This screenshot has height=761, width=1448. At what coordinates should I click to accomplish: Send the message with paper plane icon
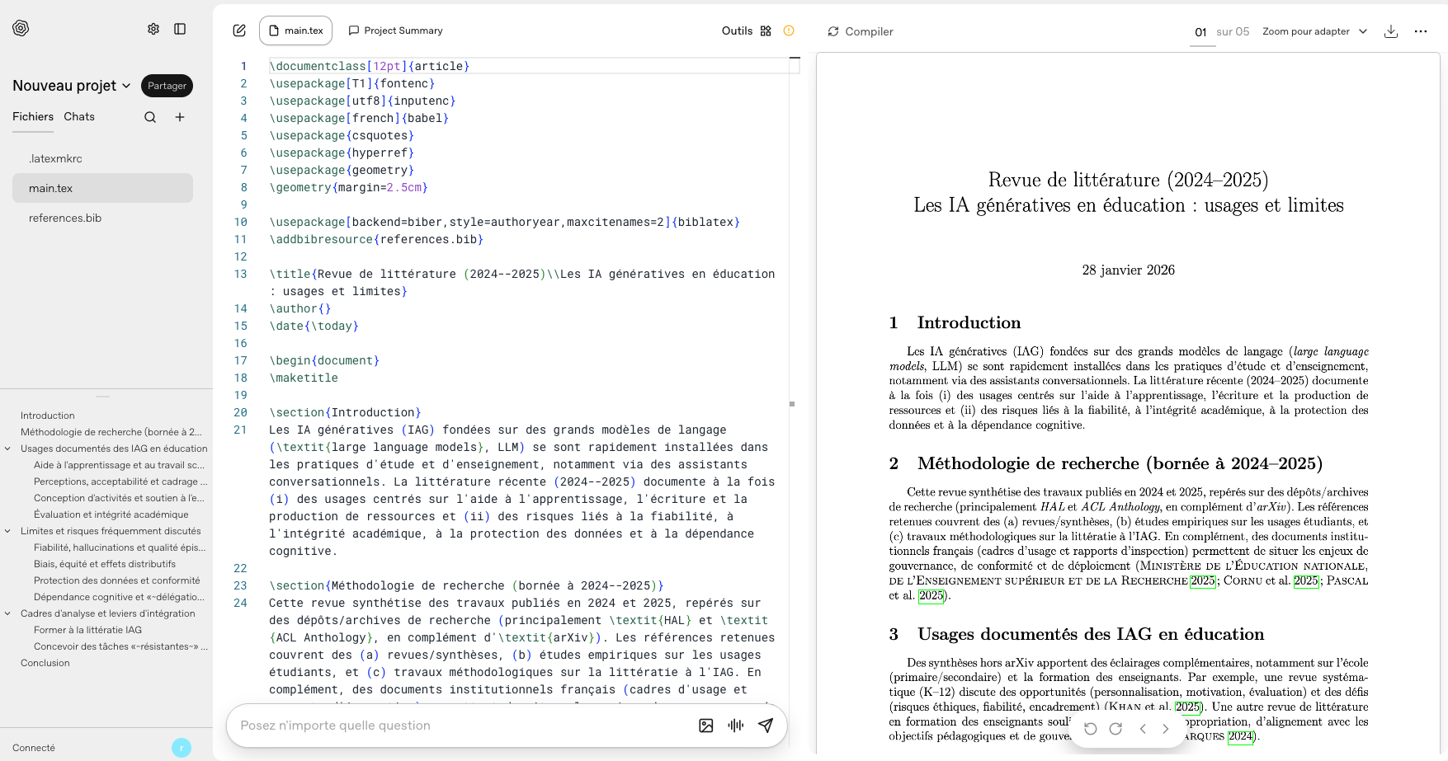point(766,726)
